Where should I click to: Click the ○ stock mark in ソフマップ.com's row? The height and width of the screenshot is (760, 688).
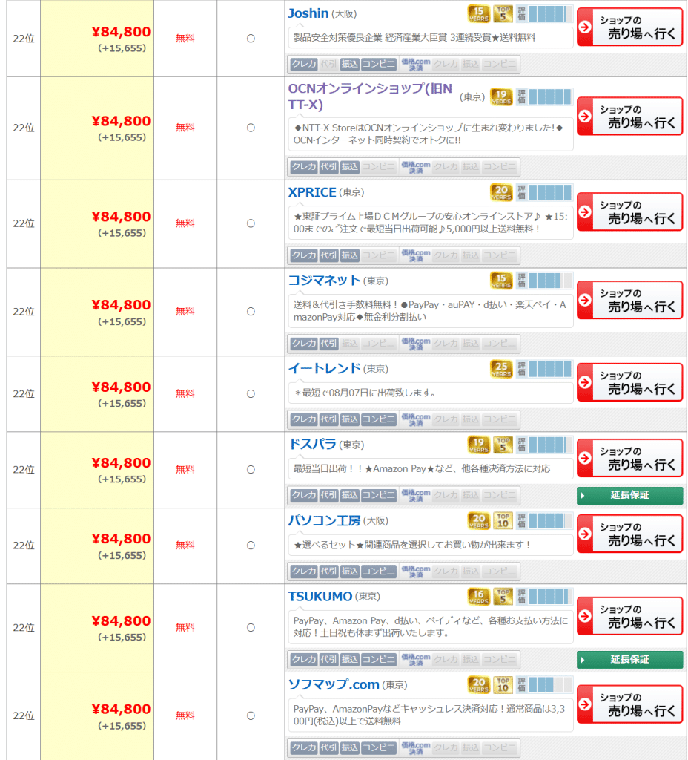pyautogui.click(x=251, y=716)
